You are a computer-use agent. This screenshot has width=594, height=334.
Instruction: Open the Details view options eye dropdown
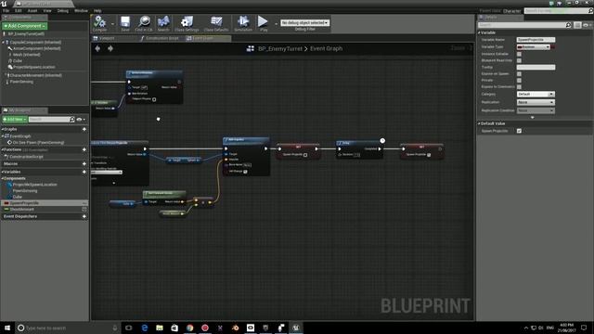click(x=588, y=25)
